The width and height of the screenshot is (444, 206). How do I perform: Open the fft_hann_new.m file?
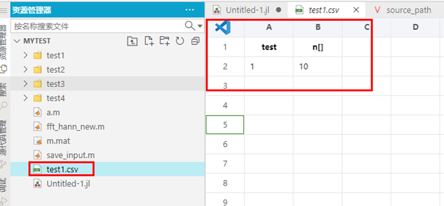tap(108, 127)
